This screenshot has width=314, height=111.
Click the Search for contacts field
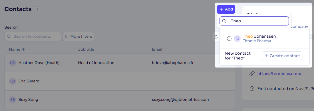tap(33, 37)
